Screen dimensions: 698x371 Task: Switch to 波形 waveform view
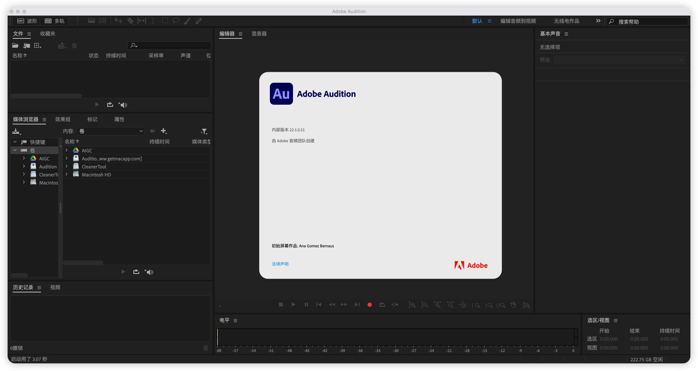pyautogui.click(x=27, y=21)
